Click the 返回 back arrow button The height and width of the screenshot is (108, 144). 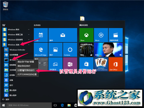(6, 99)
